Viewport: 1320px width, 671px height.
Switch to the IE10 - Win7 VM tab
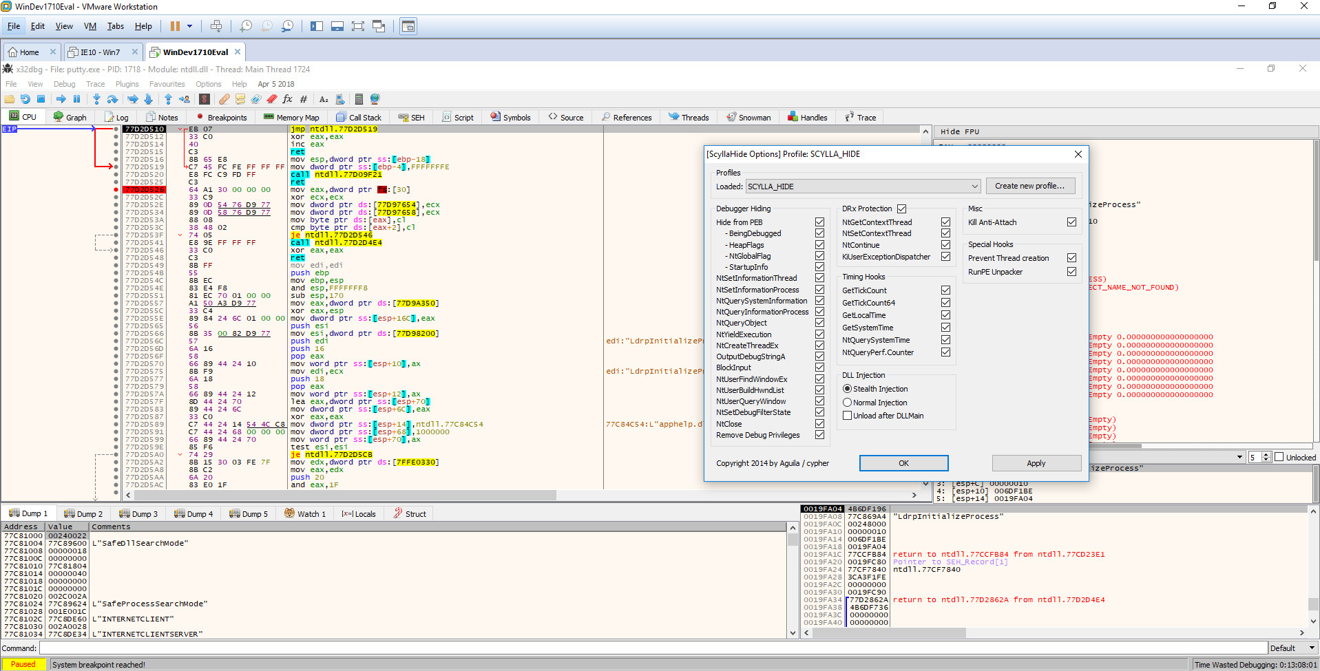pos(100,52)
